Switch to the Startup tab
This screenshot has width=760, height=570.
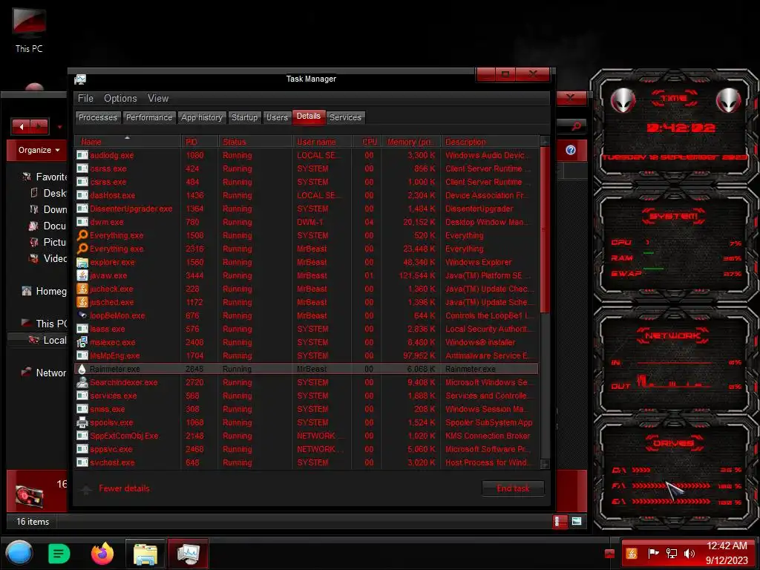244,117
